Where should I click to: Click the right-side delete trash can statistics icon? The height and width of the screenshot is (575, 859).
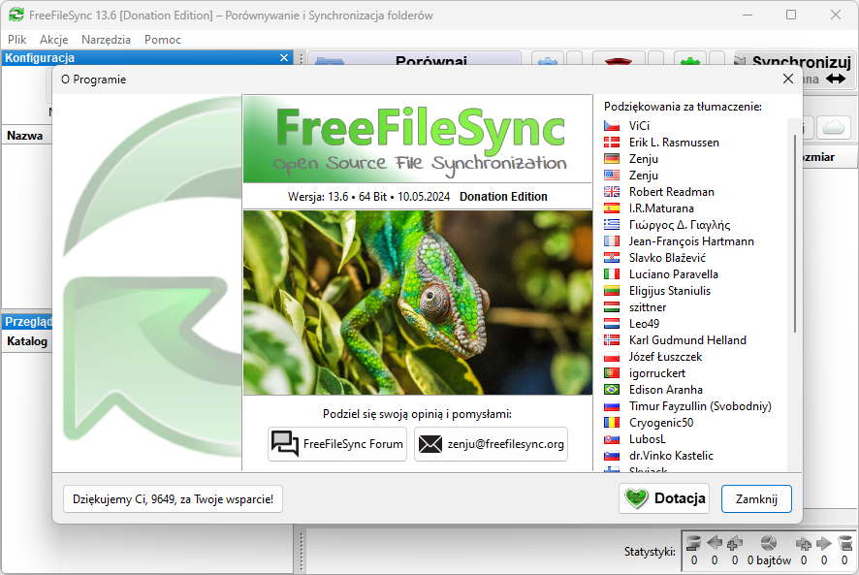tap(844, 543)
